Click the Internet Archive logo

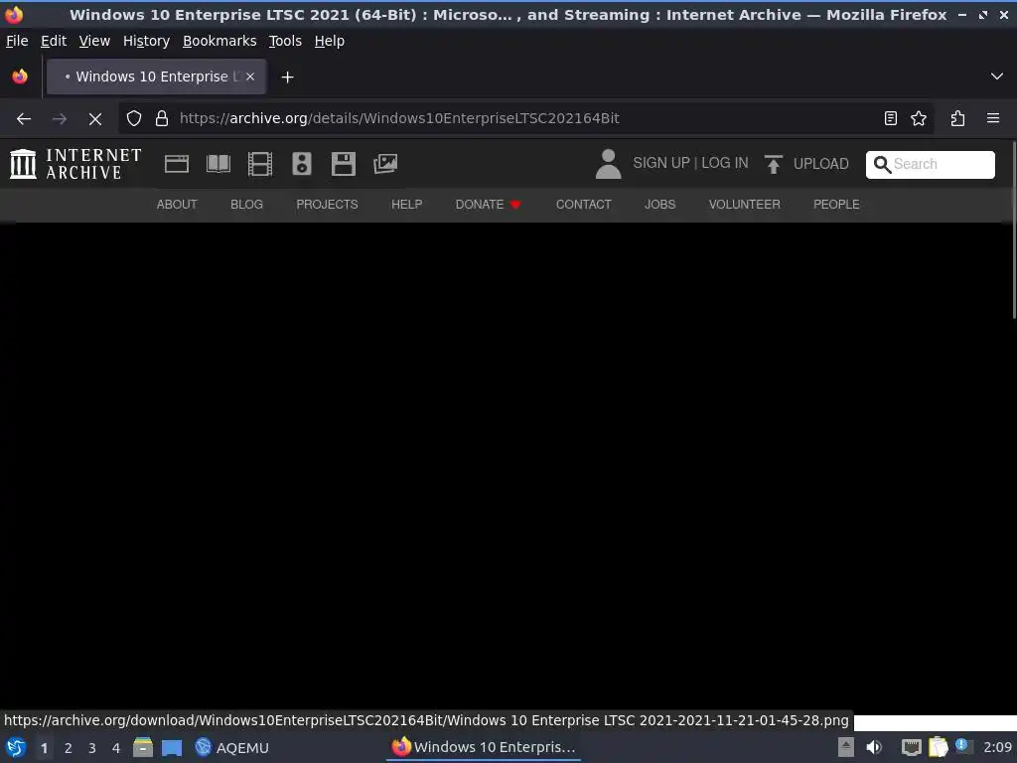[x=75, y=164]
